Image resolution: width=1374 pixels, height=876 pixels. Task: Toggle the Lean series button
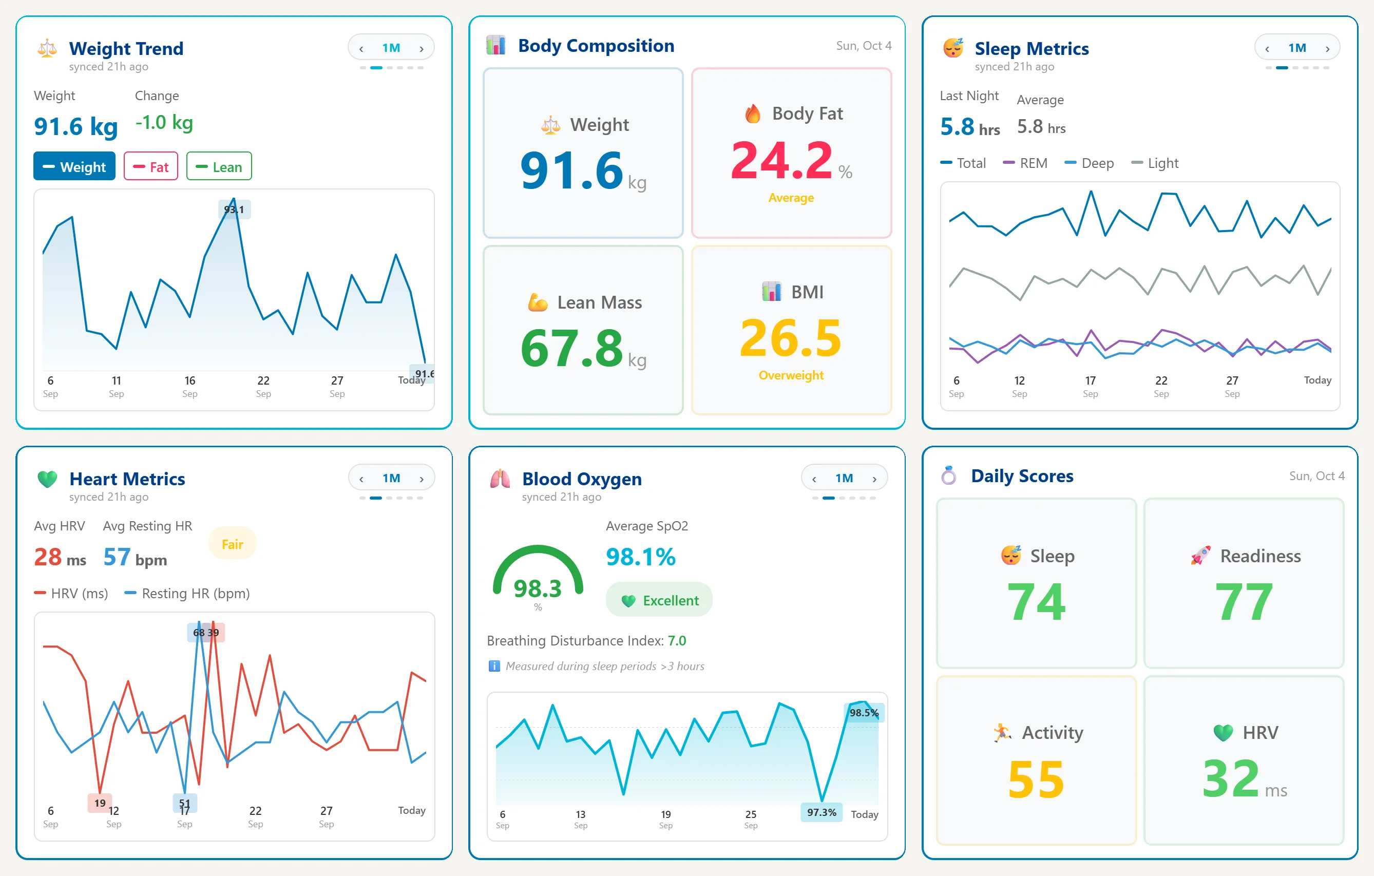tap(219, 167)
